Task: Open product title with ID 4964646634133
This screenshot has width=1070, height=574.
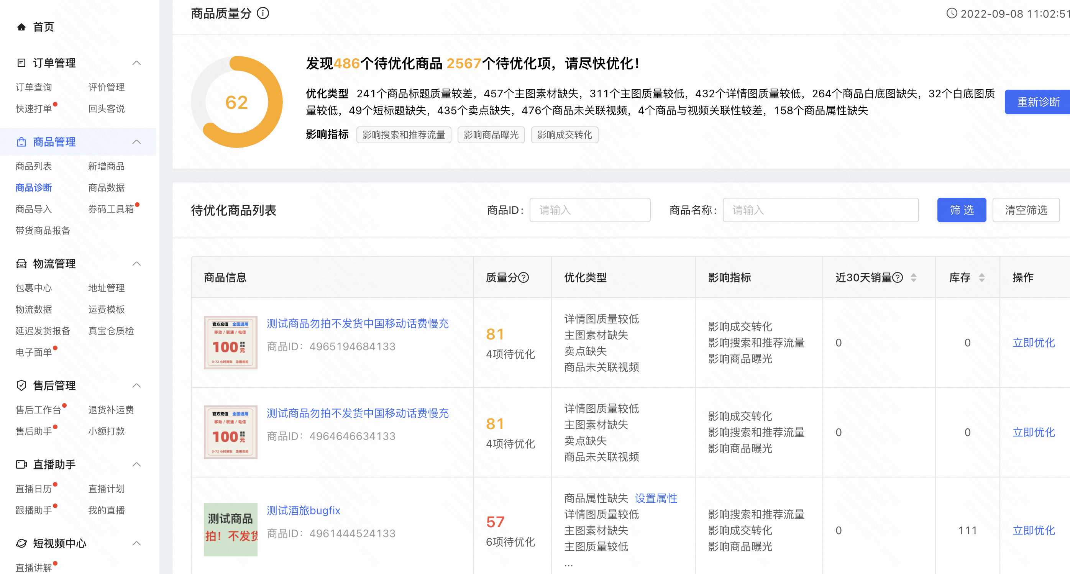Action: point(358,413)
